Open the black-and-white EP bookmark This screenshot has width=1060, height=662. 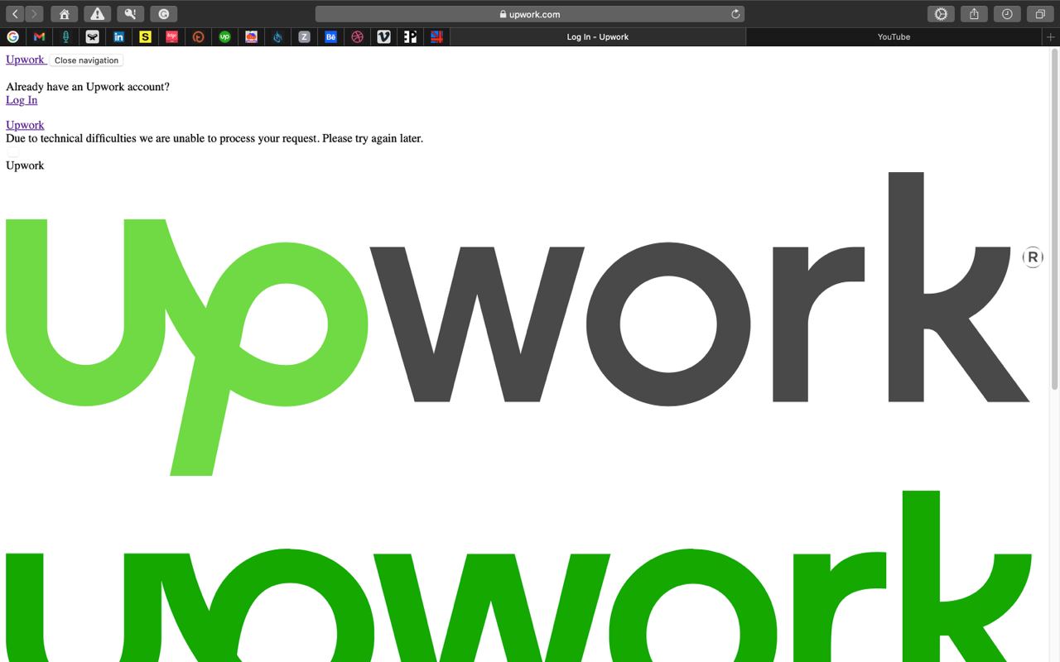(410, 36)
